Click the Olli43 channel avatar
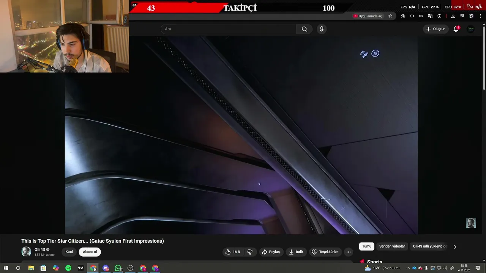Screen dimensions: 486x273 point(26,251)
